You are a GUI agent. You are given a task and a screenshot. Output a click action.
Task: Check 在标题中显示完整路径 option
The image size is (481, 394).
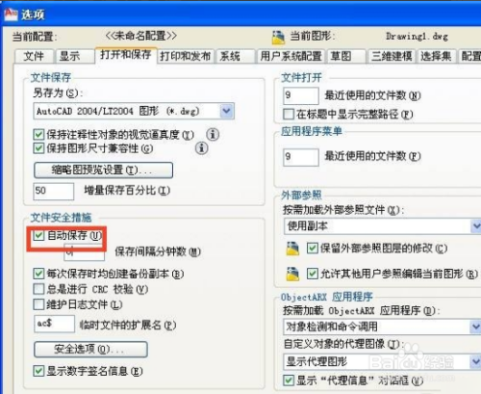[289, 114]
